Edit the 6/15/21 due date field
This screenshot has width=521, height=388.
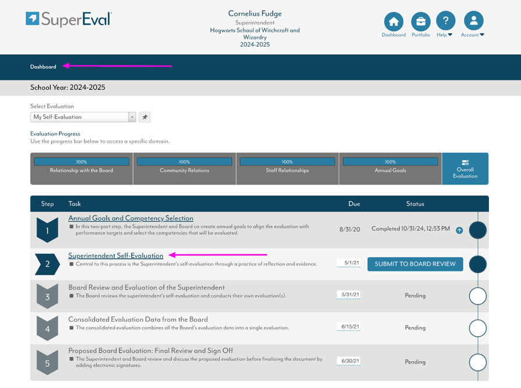pos(348,327)
